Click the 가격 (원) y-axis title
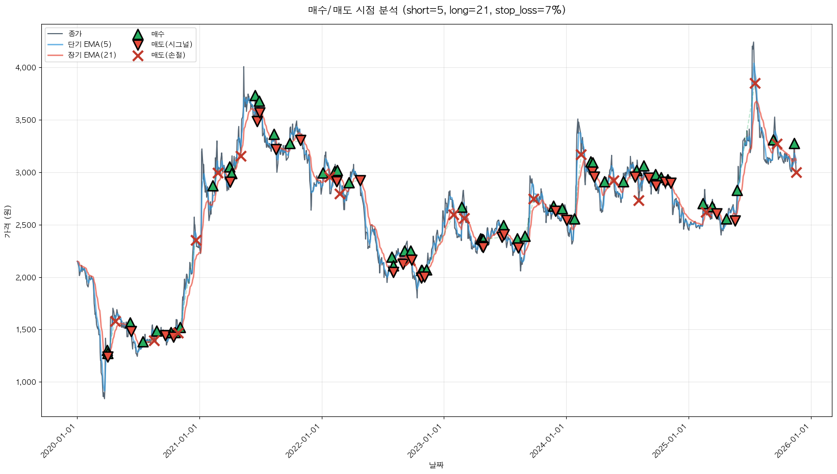Image resolution: width=837 pixels, height=474 pixels. click(x=7, y=221)
